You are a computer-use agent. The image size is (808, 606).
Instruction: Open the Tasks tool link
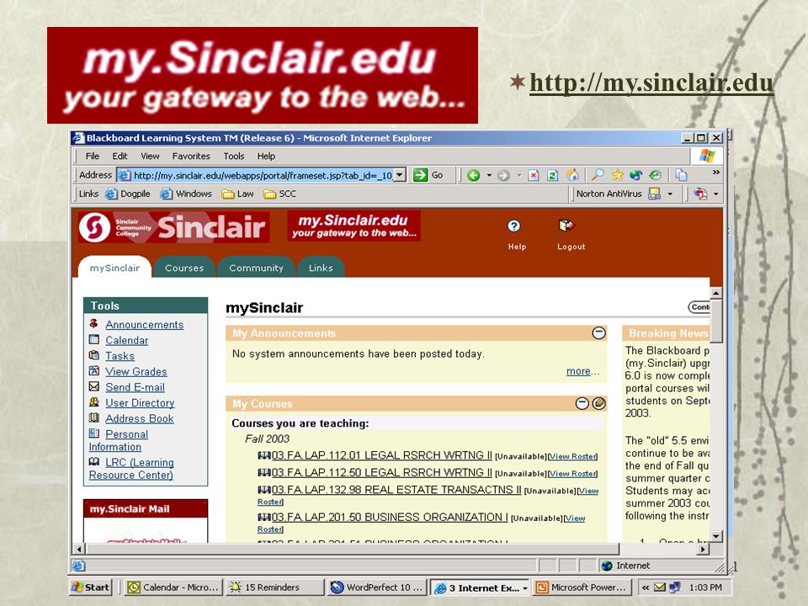(x=120, y=355)
